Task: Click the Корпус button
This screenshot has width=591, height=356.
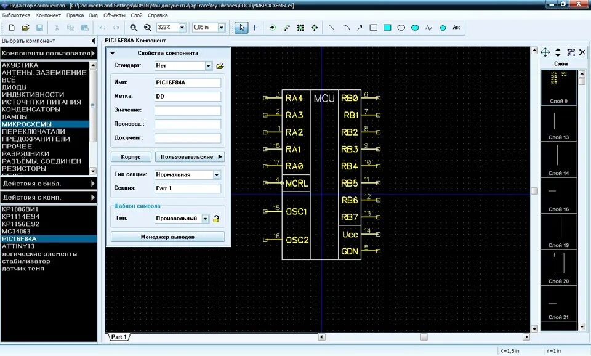Action: pyautogui.click(x=131, y=157)
